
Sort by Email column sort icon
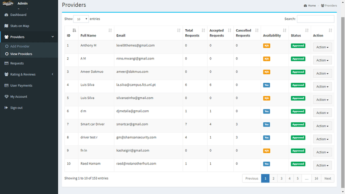point(178,31)
